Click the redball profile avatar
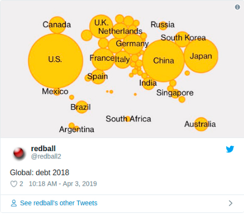244x215 pixels. click(19, 153)
